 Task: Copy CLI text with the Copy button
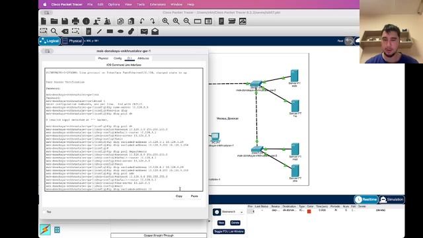pyautogui.click(x=179, y=196)
